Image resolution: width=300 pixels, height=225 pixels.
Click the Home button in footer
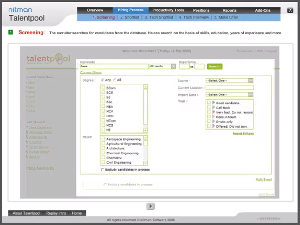(77, 213)
